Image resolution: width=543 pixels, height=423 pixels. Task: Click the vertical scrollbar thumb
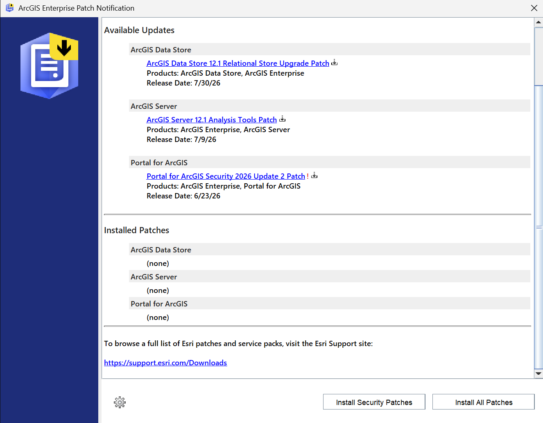(539, 227)
